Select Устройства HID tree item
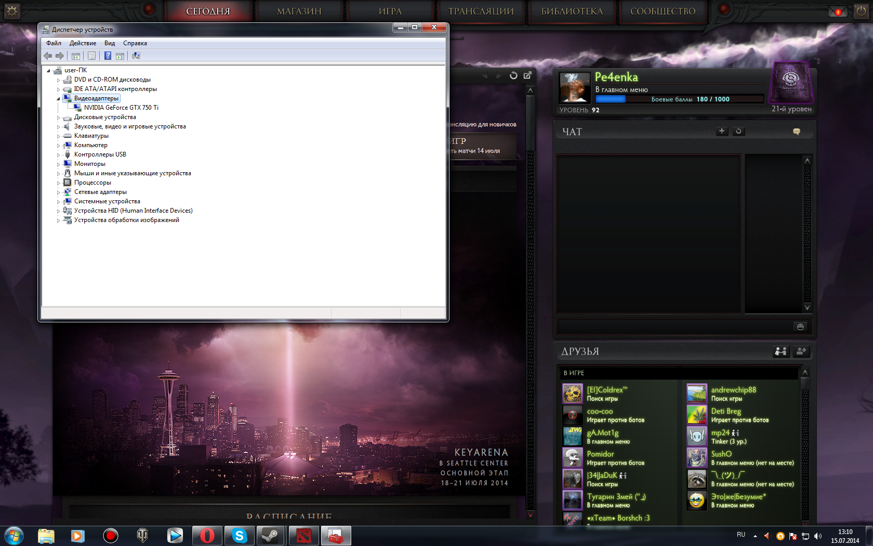The height and width of the screenshot is (546, 873). (134, 211)
